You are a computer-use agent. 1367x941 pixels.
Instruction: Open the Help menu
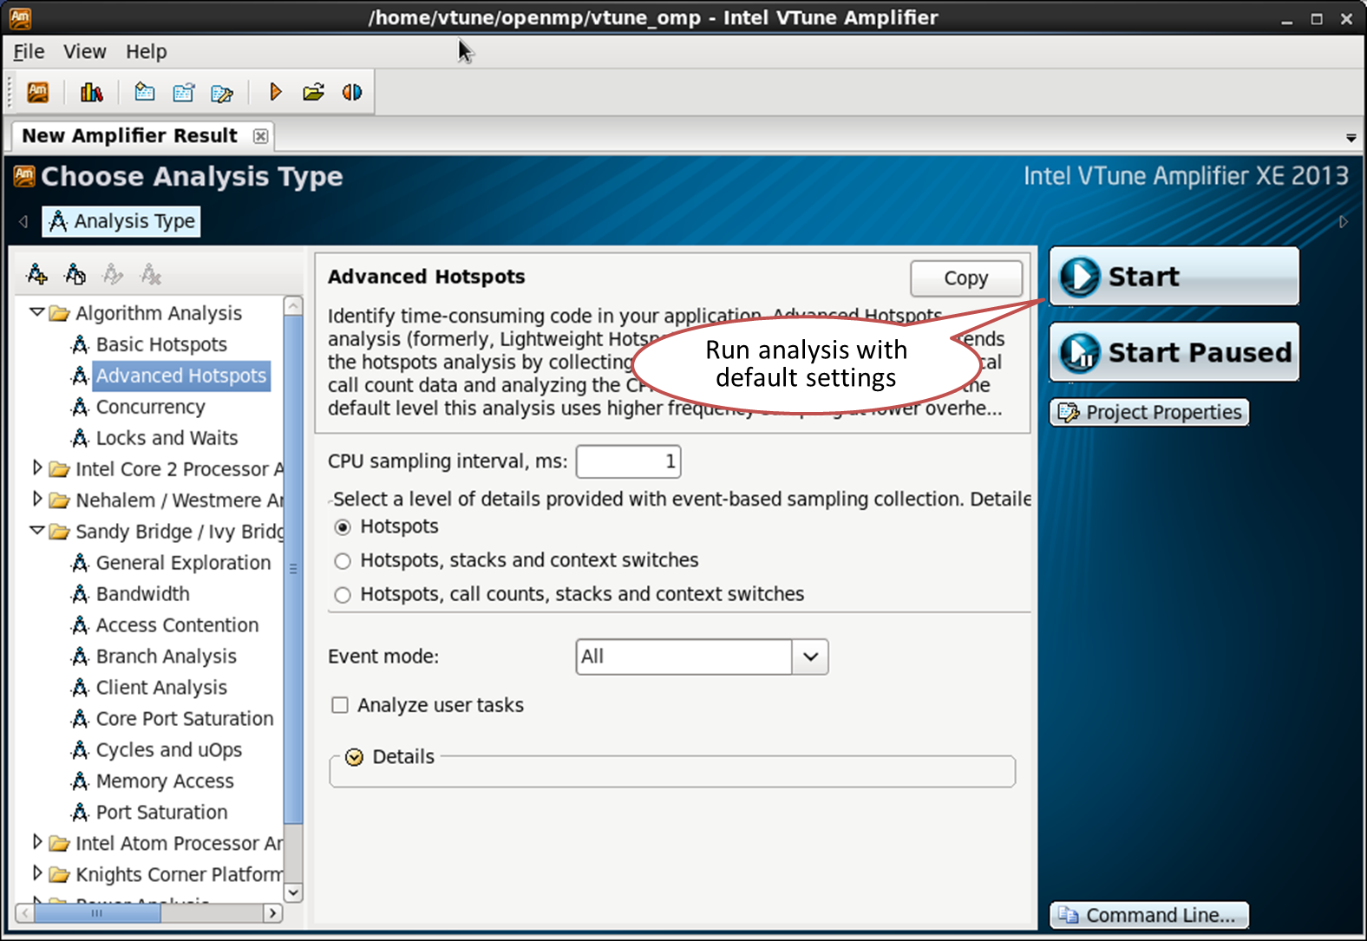pyautogui.click(x=147, y=52)
